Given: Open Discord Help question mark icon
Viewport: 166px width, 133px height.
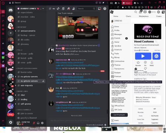Looking at the screenshot, I should [x=105, y=9].
